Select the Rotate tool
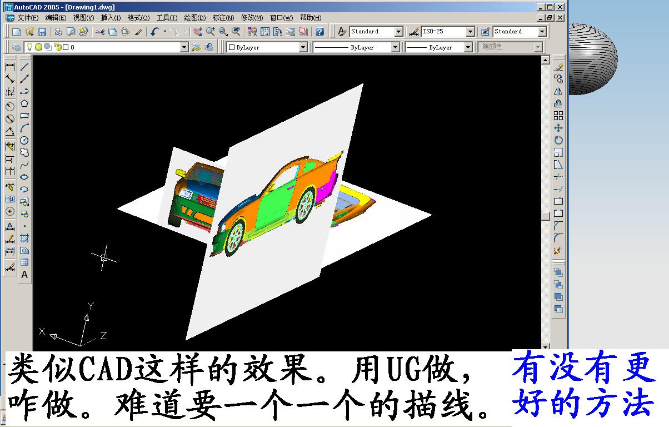The width and height of the screenshot is (669, 427). (x=558, y=140)
